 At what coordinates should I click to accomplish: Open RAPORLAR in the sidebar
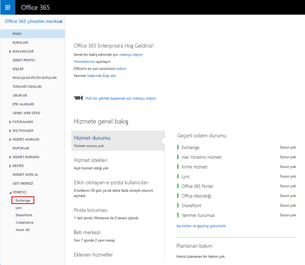[21, 148]
